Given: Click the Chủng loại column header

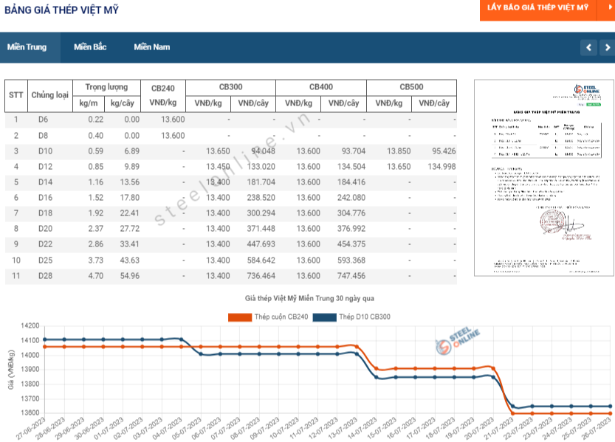Looking at the screenshot, I should (x=49, y=95).
